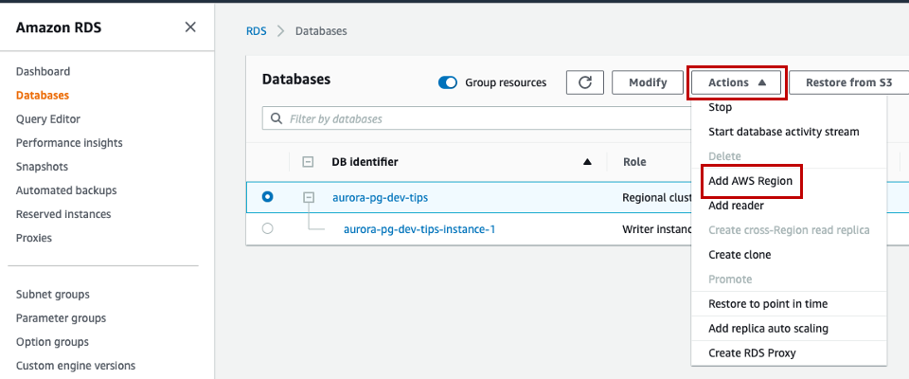Image resolution: width=909 pixels, height=379 pixels.
Task: Select Add reader menu entry
Action: pyautogui.click(x=736, y=206)
